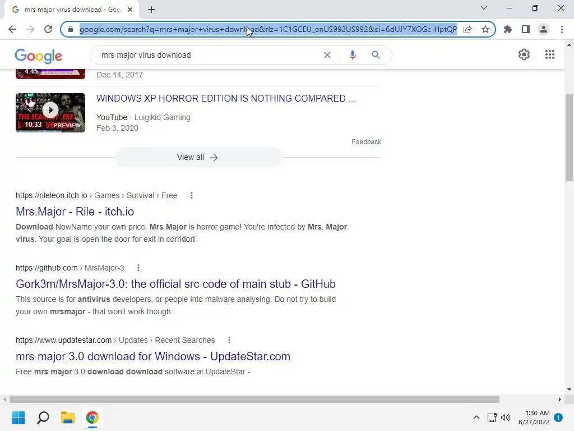
Task: Click the Feb 3, 2020 video date
Action: tap(118, 129)
